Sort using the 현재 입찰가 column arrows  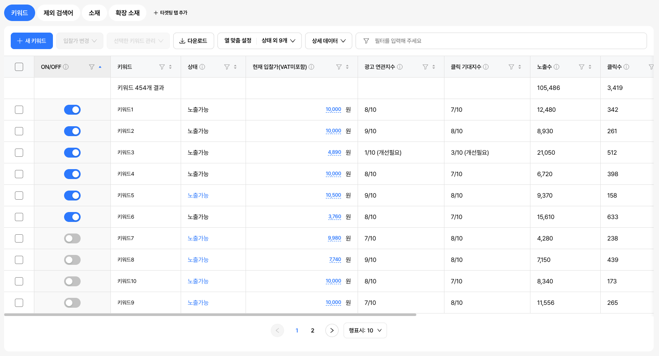[347, 67]
